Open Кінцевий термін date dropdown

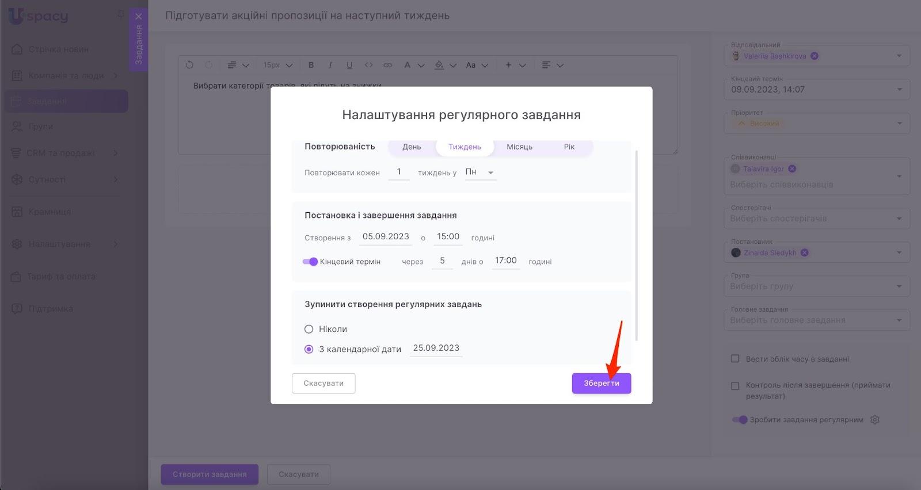coord(899,90)
